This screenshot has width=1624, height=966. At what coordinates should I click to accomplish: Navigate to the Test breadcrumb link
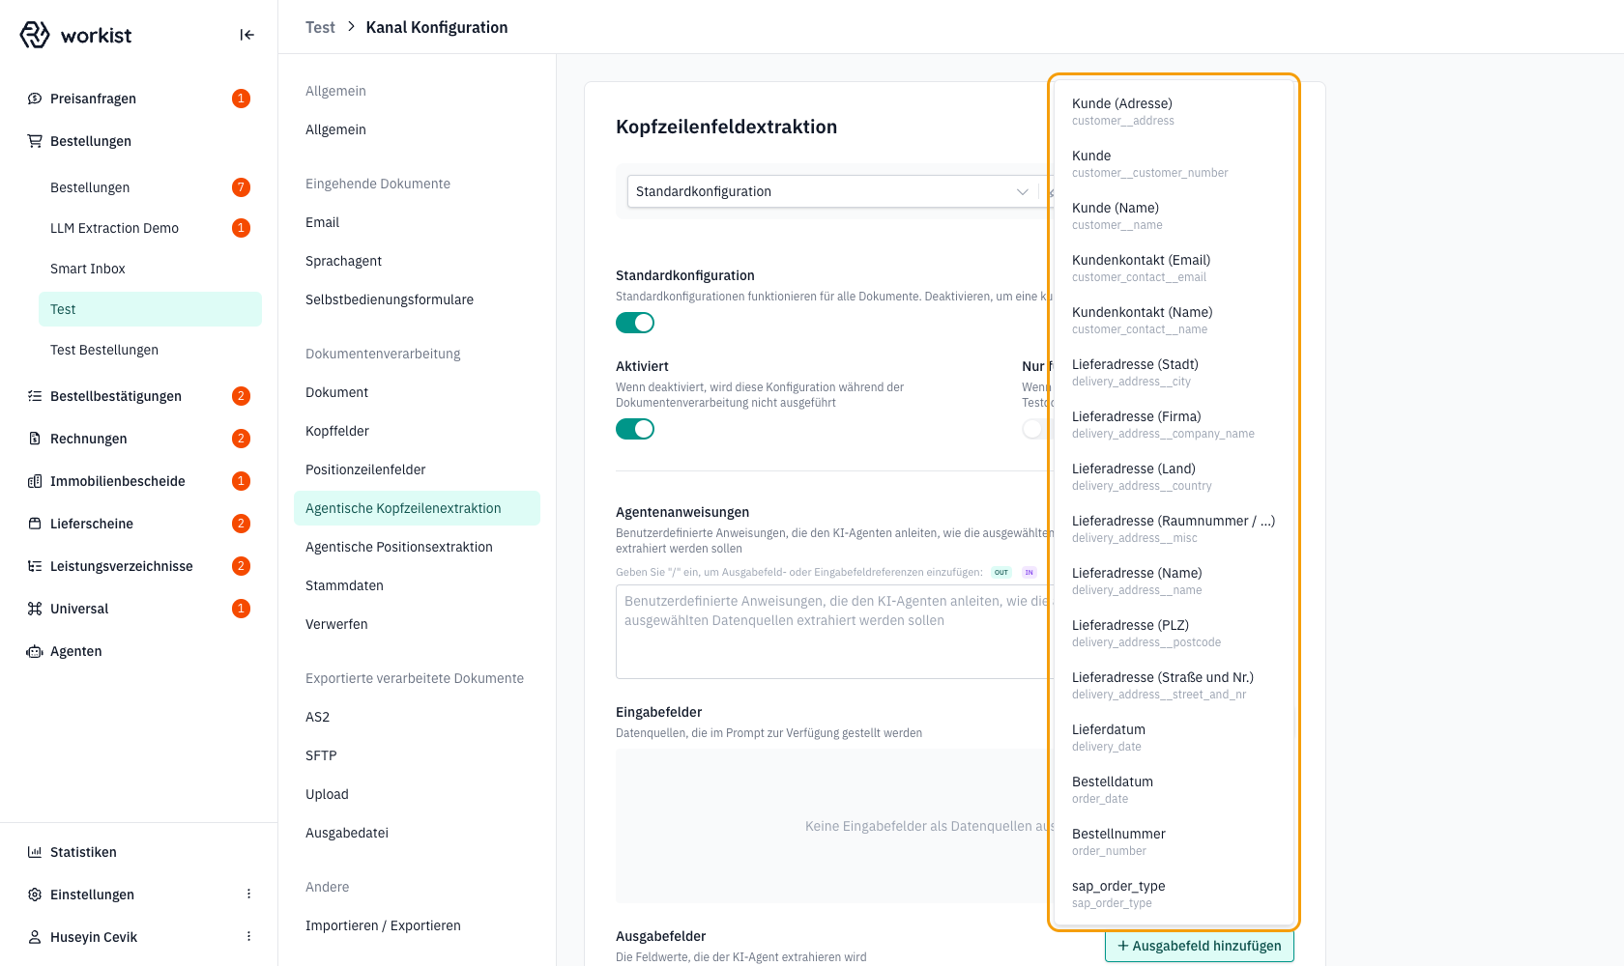pyautogui.click(x=320, y=27)
